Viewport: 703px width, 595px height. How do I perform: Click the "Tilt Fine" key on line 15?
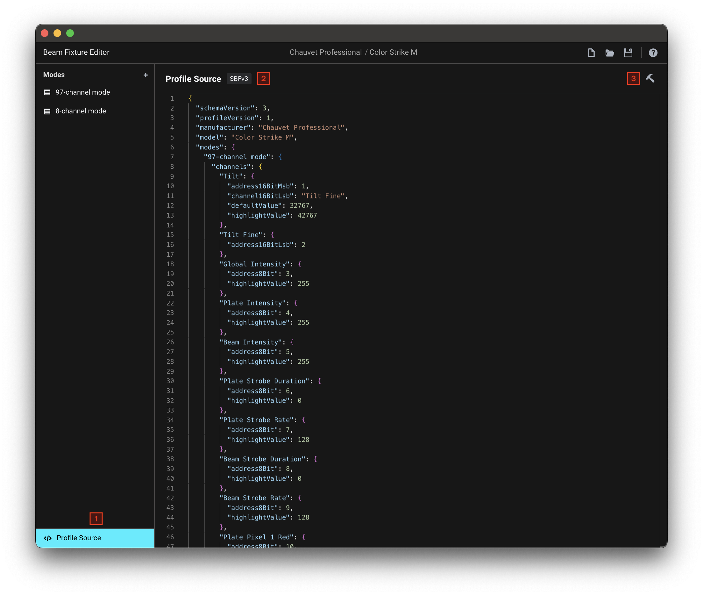(x=241, y=235)
